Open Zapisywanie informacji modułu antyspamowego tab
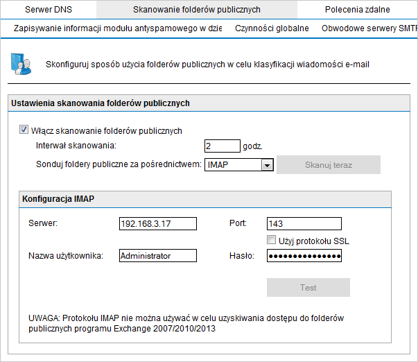418x362 pixels. [x=118, y=28]
